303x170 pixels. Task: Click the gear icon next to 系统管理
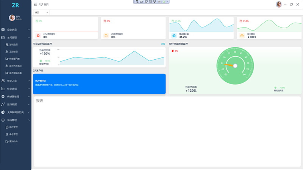tap(3, 120)
